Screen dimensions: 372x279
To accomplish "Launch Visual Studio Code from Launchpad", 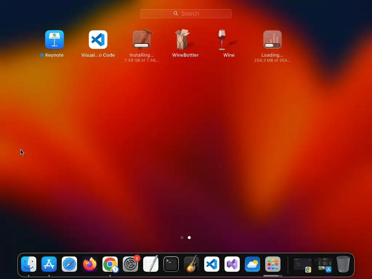I will click(x=98, y=39).
